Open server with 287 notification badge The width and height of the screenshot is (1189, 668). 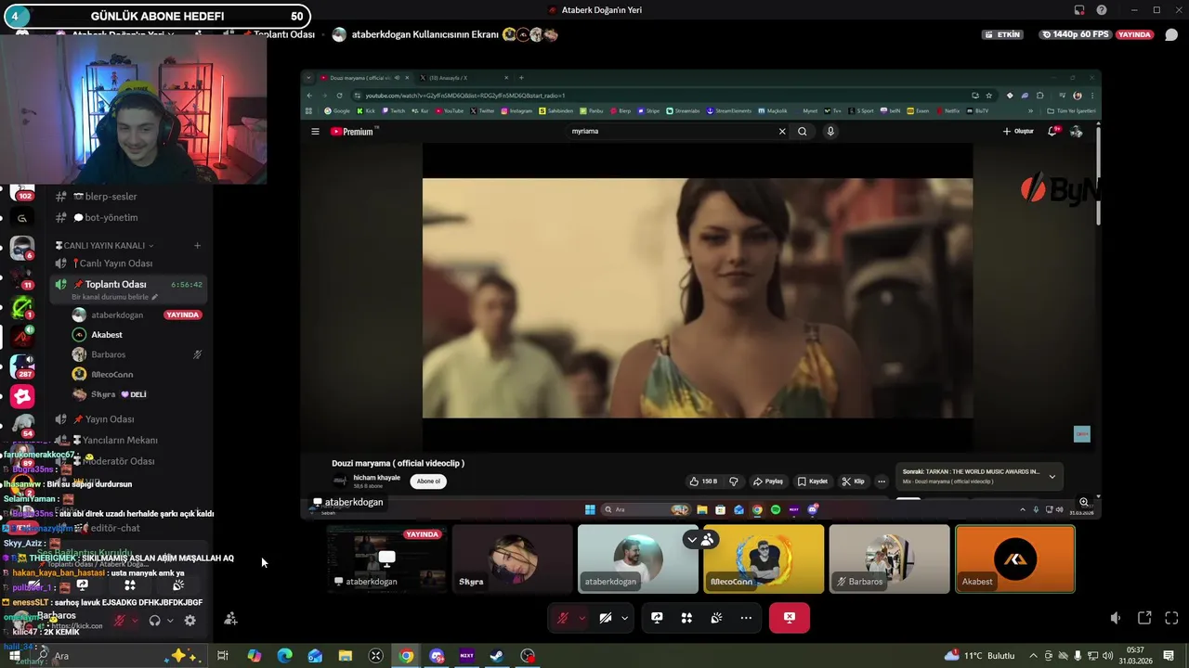[x=22, y=366]
